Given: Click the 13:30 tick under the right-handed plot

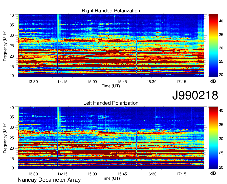Looking at the screenshot, I should (33, 82).
